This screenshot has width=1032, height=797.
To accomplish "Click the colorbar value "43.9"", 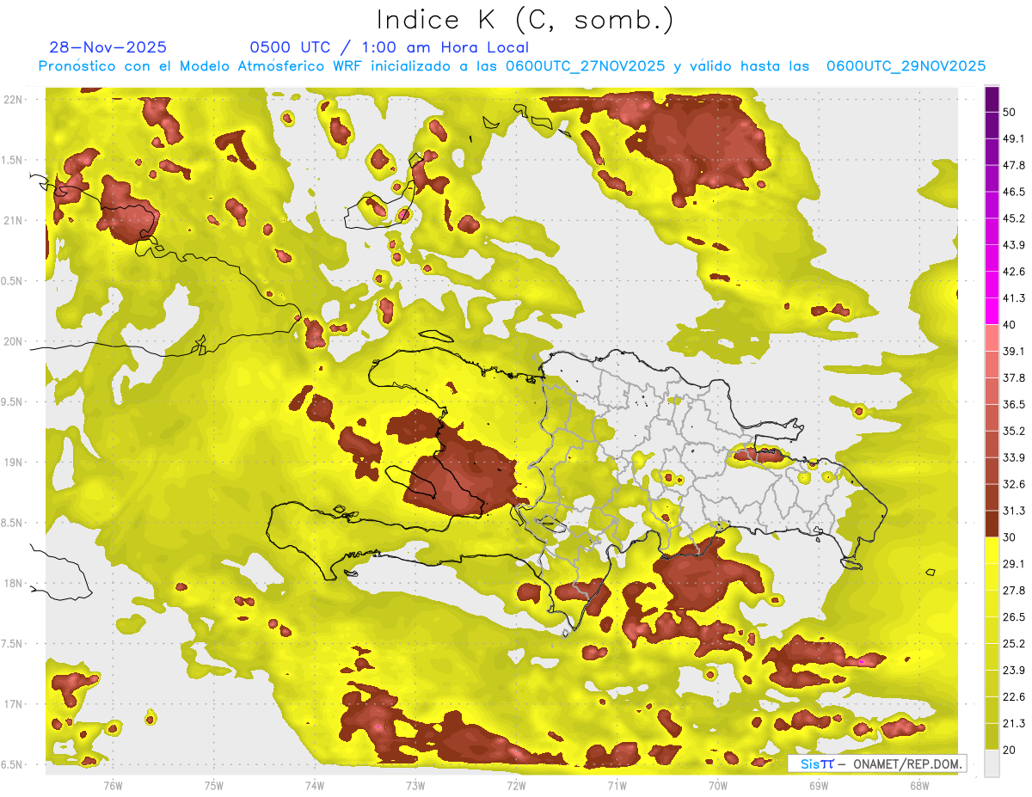I will tap(1014, 245).
